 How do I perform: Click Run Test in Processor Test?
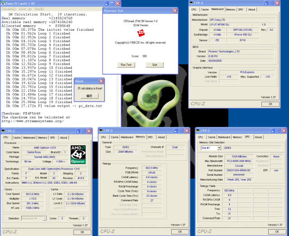click(x=126, y=65)
